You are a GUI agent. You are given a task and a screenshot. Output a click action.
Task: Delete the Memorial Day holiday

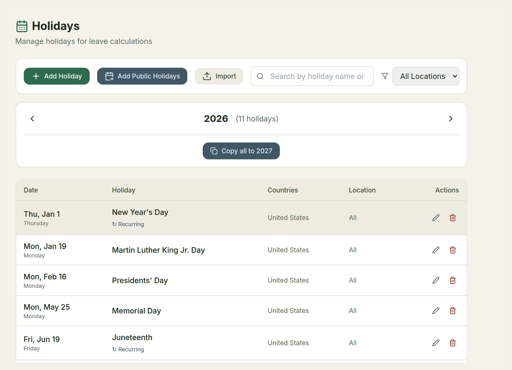[453, 311]
